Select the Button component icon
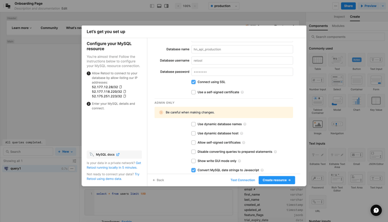 [356, 60]
